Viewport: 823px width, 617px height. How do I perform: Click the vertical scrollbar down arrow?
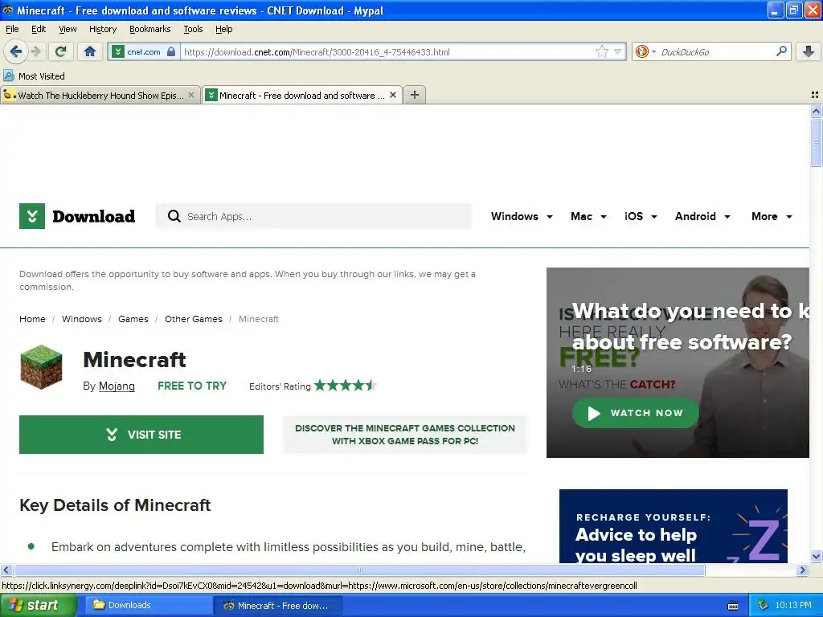[x=816, y=557]
